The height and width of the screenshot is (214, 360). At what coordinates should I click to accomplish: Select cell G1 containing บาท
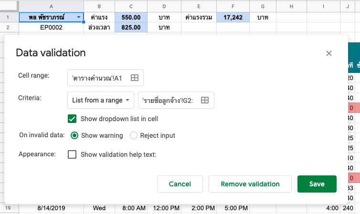click(263, 17)
